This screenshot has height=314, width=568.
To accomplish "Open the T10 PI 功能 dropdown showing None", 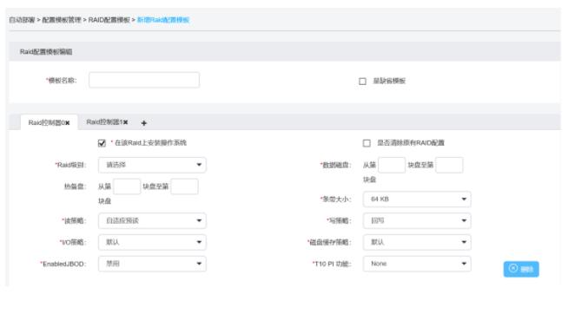I will tap(417, 264).
